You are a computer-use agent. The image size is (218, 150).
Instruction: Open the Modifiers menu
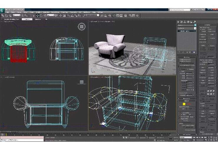coord(39,12)
